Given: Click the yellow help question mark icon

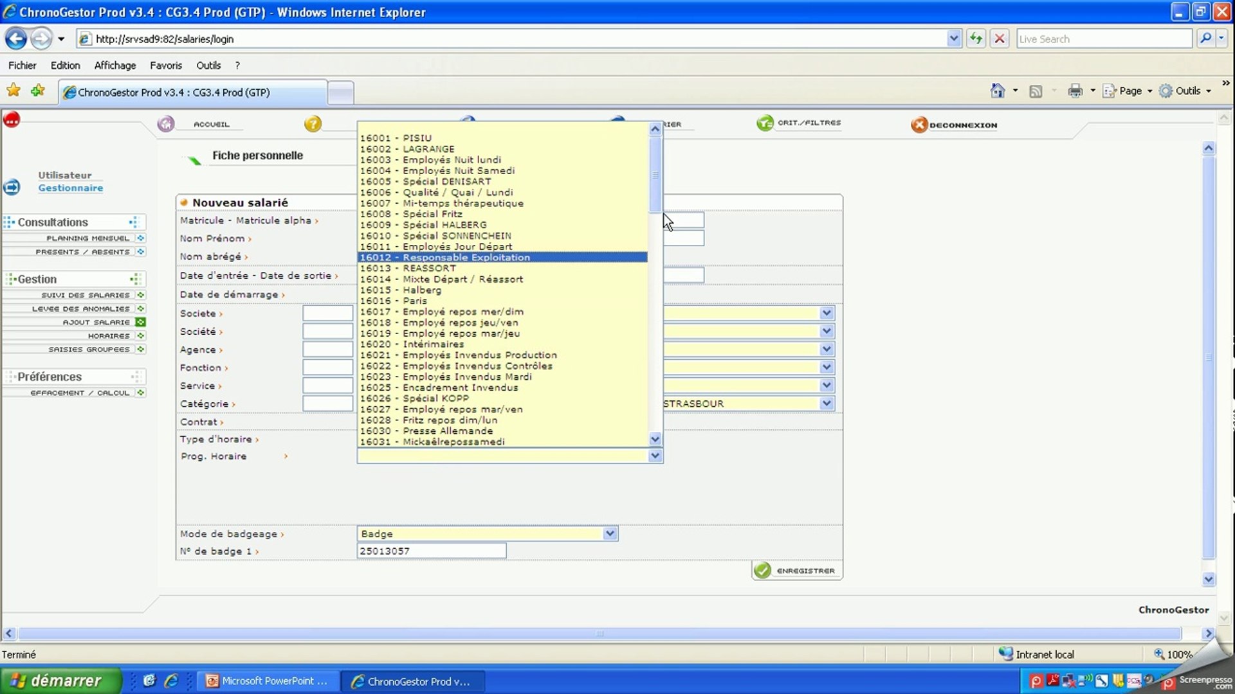Looking at the screenshot, I should click(x=313, y=124).
